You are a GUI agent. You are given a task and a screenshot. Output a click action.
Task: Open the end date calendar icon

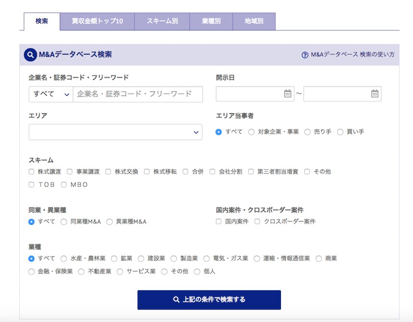click(x=375, y=94)
